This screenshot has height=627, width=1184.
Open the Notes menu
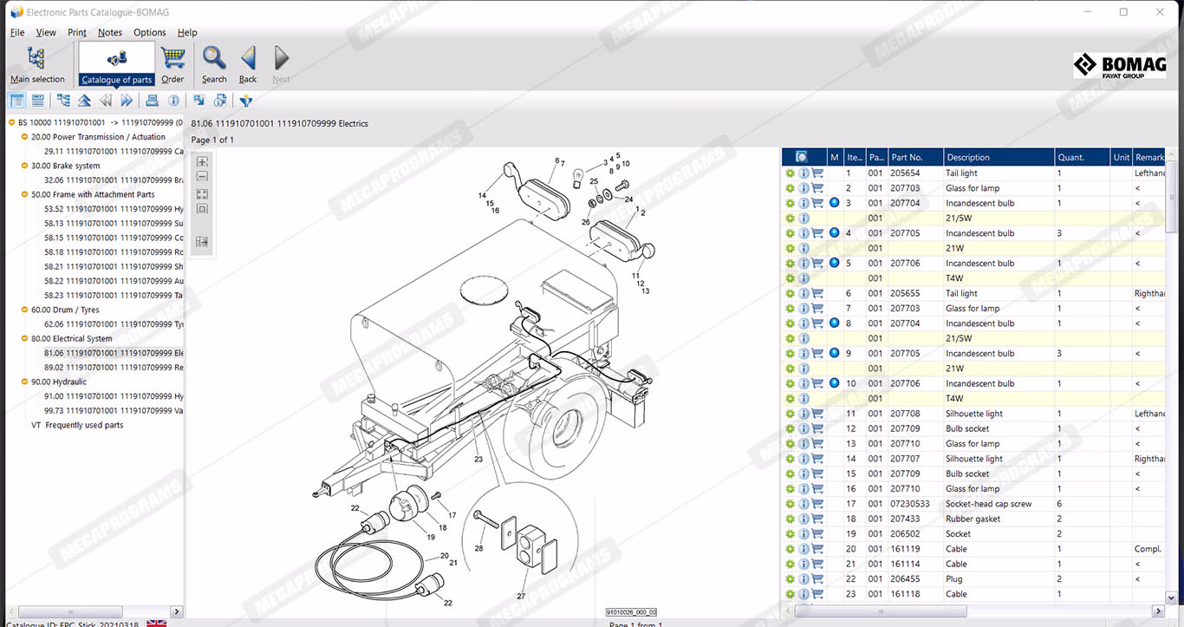[110, 32]
